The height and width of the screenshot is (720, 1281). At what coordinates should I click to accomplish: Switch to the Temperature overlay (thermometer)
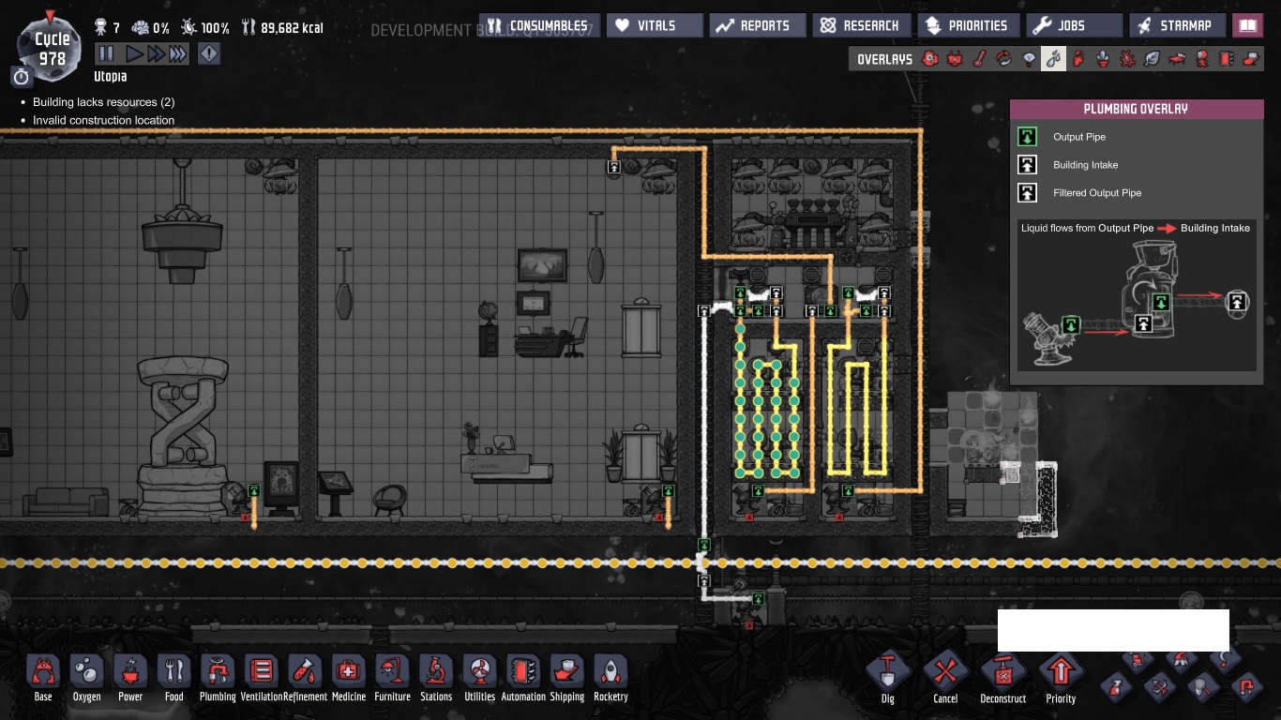(979, 59)
